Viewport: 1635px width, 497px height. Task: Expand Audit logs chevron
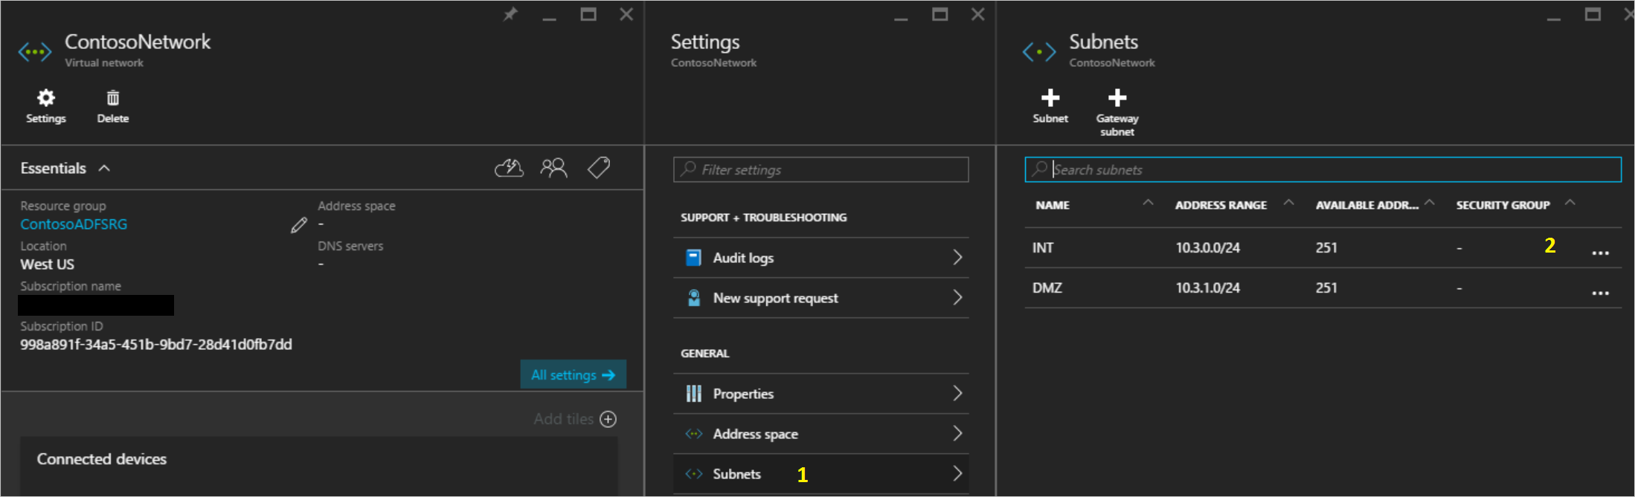click(958, 258)
